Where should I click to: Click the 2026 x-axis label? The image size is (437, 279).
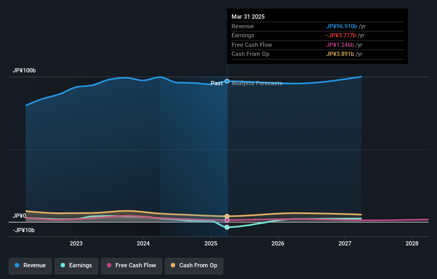click(x=278, y=243)
